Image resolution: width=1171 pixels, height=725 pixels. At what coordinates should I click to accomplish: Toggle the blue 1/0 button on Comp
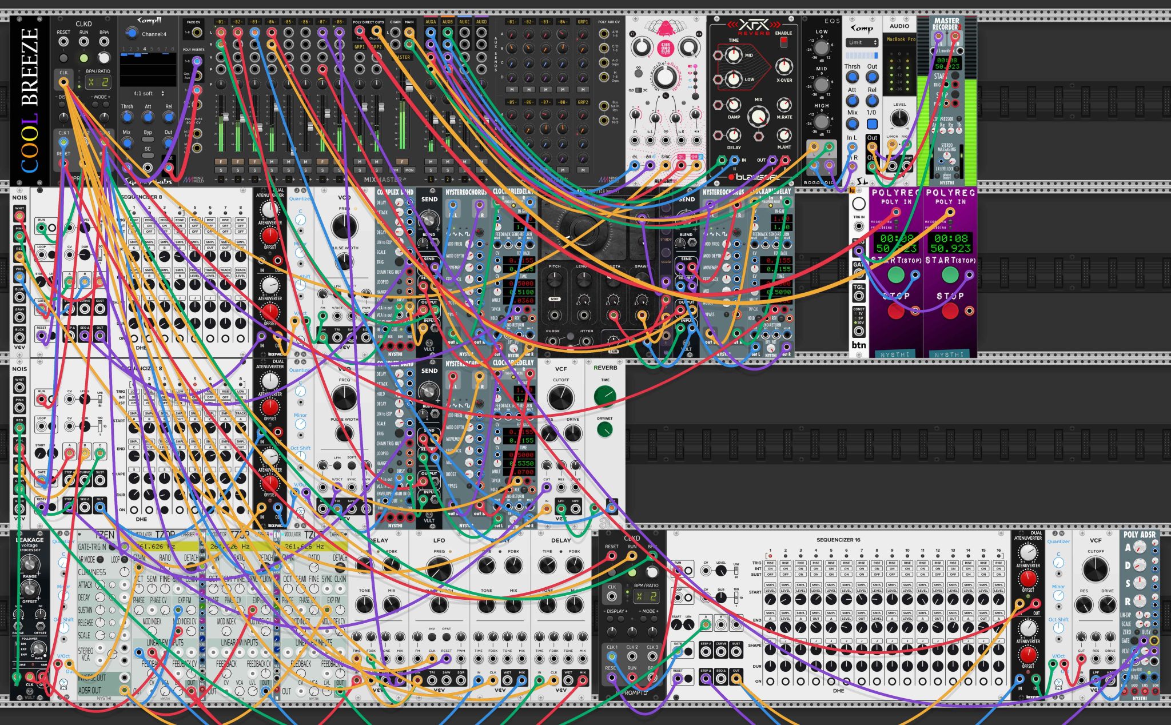pos(872,124)
